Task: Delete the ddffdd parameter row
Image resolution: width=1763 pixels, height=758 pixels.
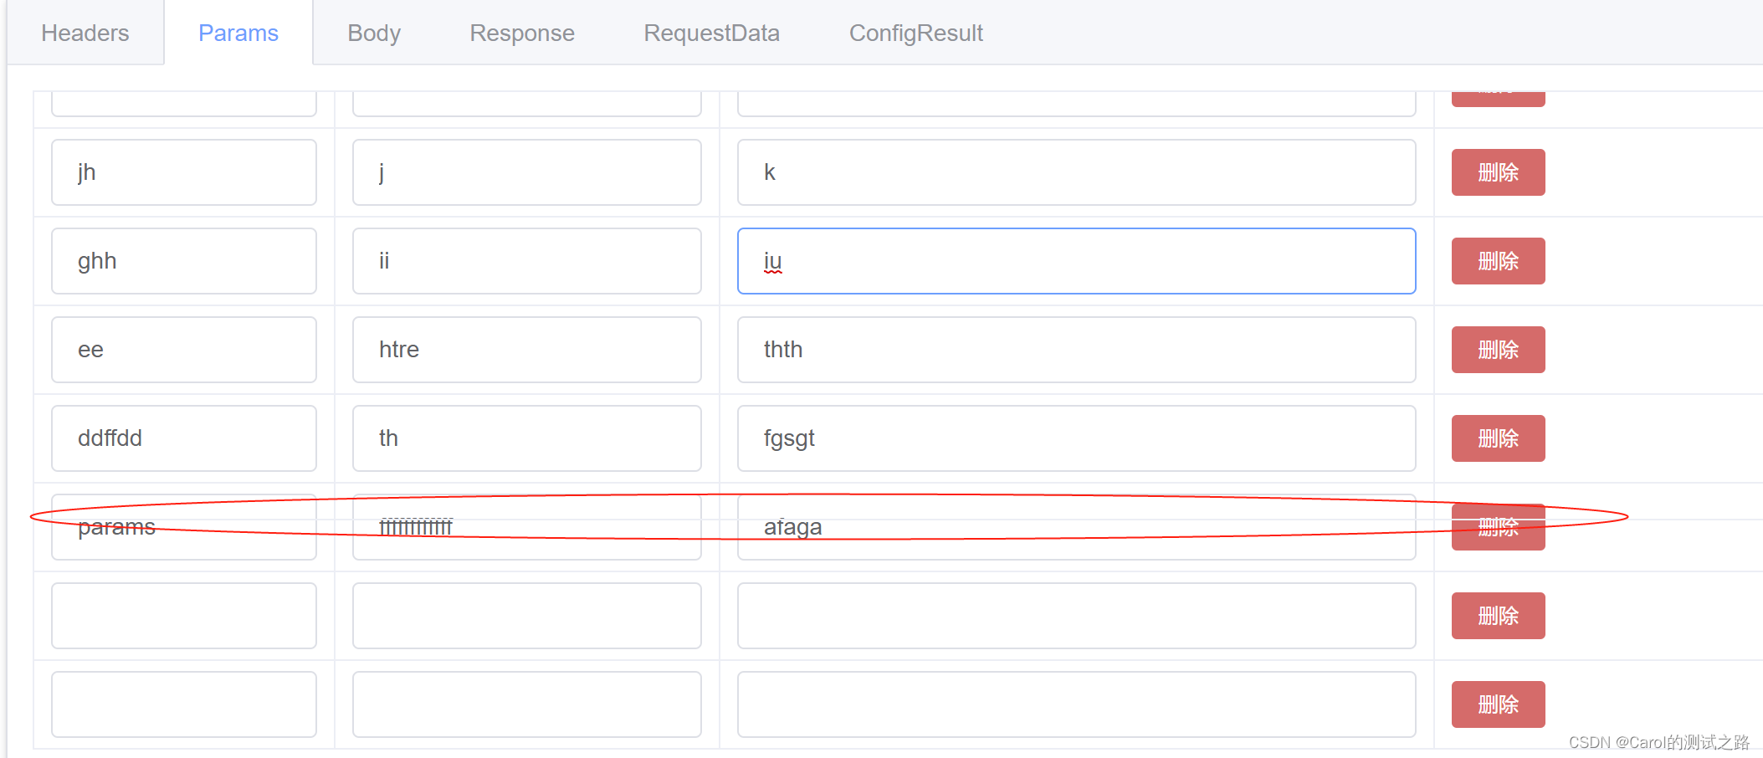Action: [x=1498, y=438]
